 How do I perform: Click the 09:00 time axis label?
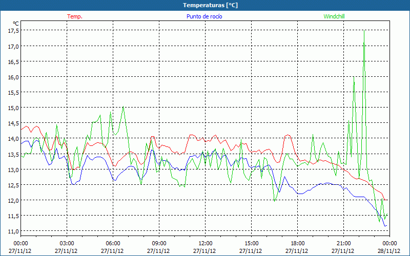159,244
